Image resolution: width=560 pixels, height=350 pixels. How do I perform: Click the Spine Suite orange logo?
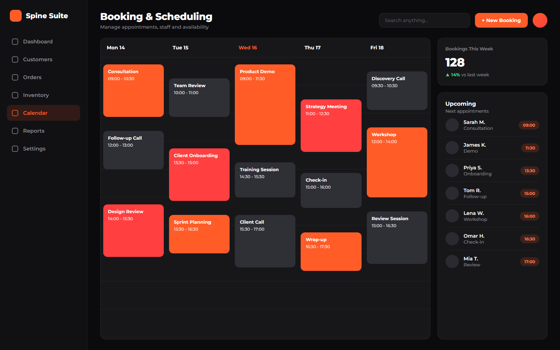[16, 16]
